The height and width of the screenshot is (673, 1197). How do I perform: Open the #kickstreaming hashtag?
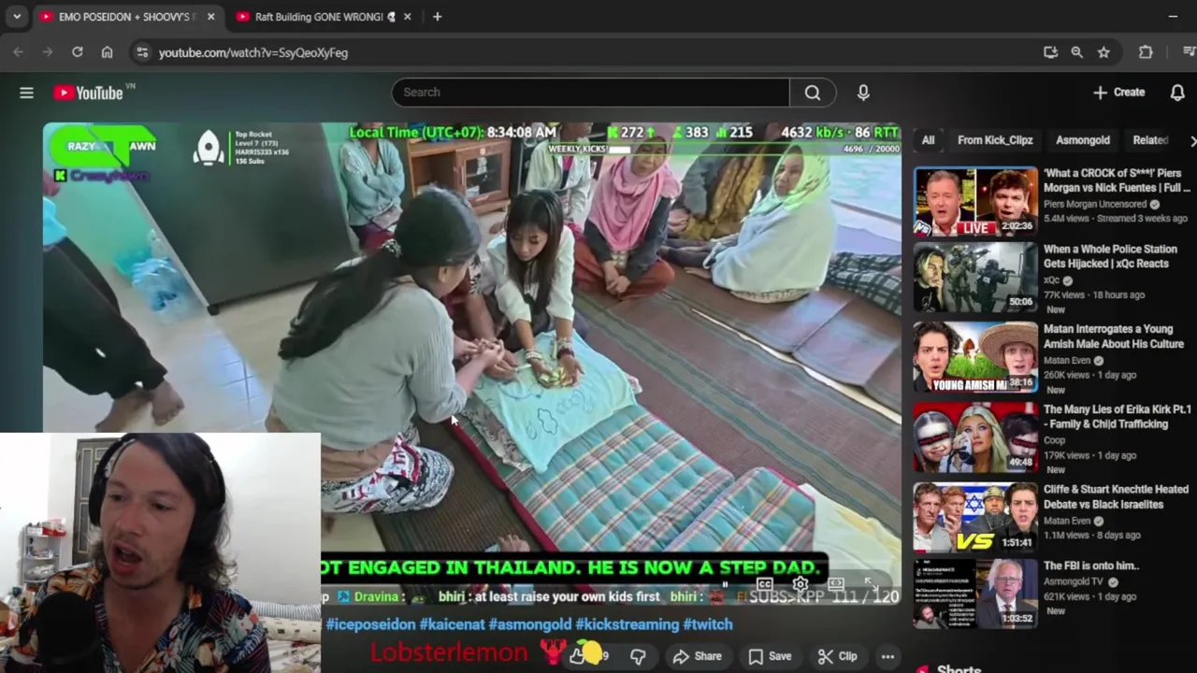pos(627,624)
